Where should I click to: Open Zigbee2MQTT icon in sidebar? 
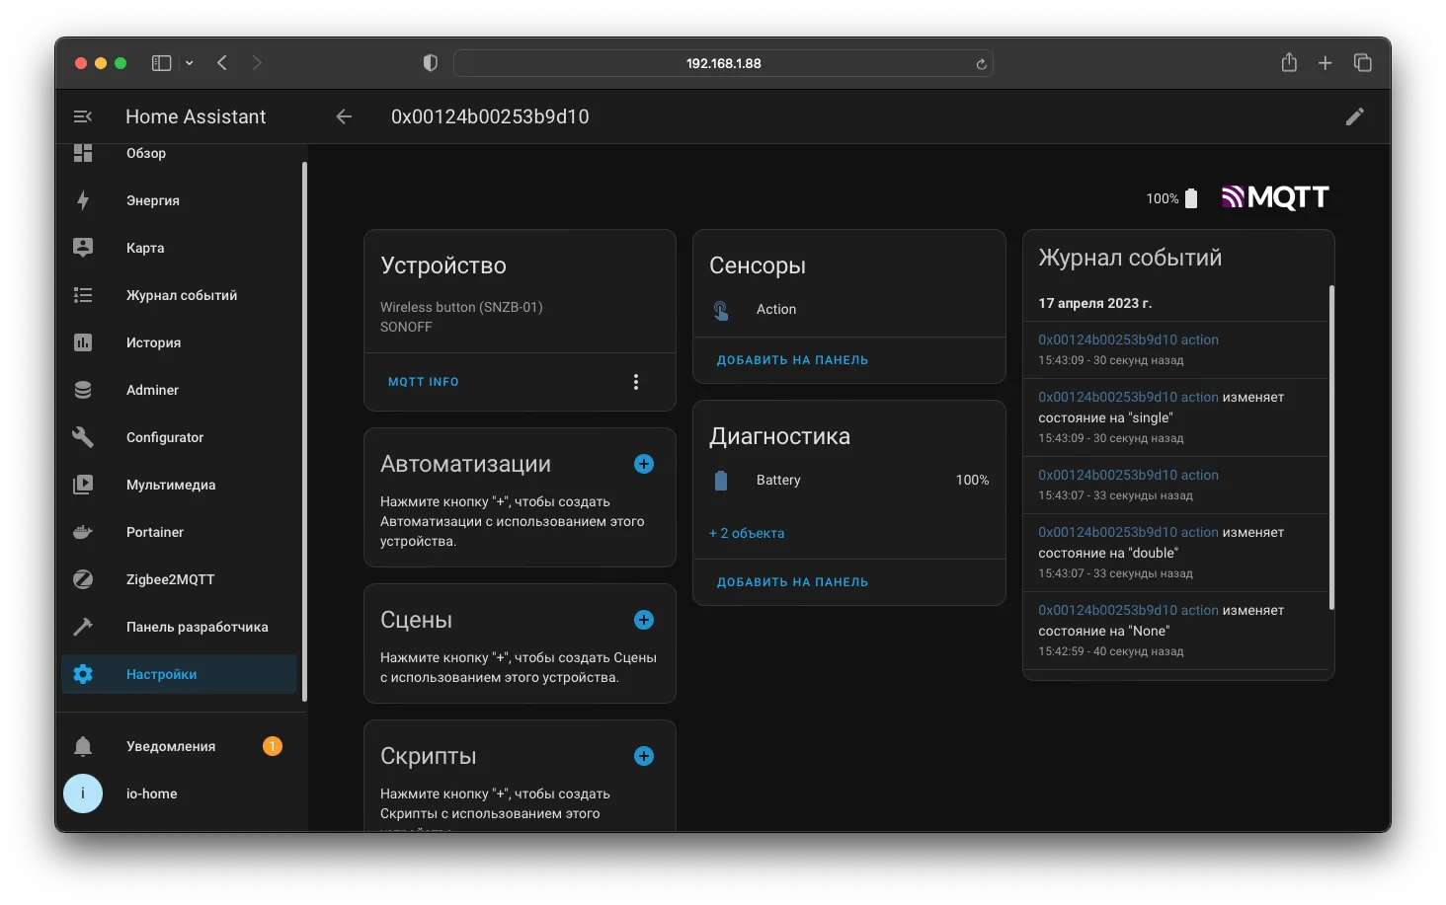(83, 579)
